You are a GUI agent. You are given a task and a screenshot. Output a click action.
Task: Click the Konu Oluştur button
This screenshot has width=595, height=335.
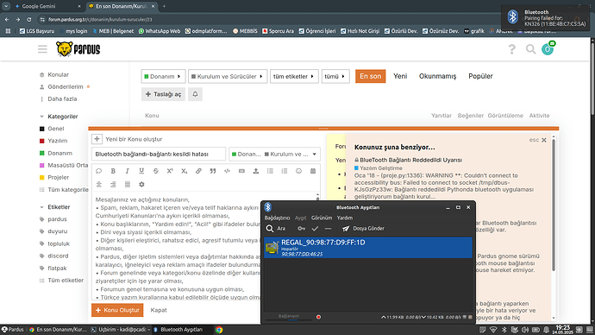[x=117, y=310]
